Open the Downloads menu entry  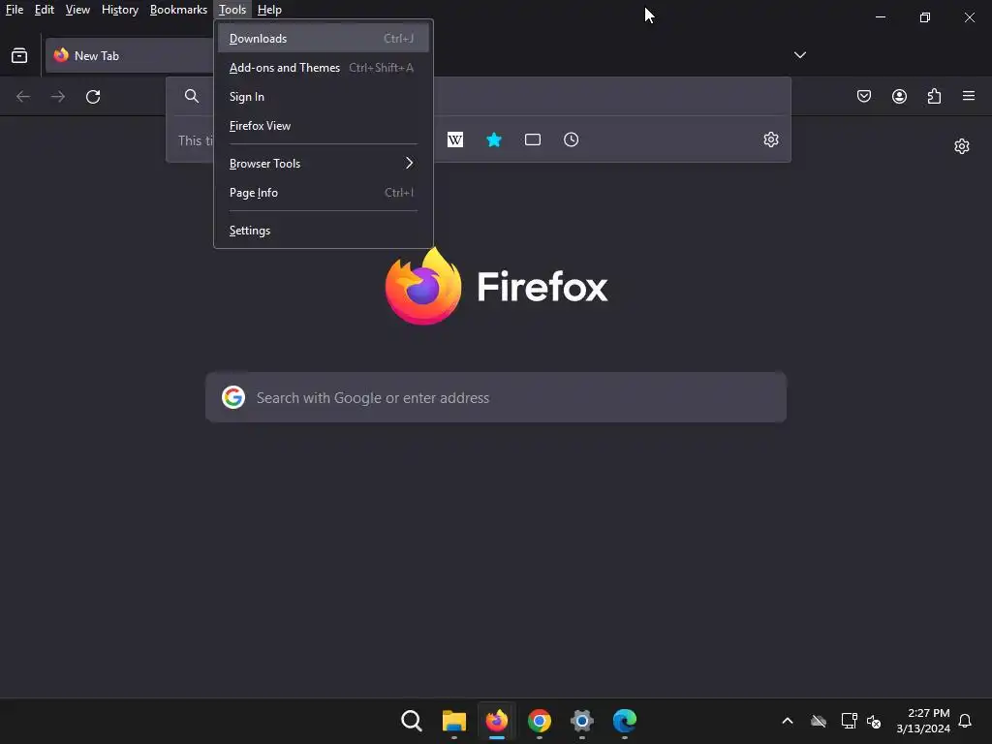324,39
